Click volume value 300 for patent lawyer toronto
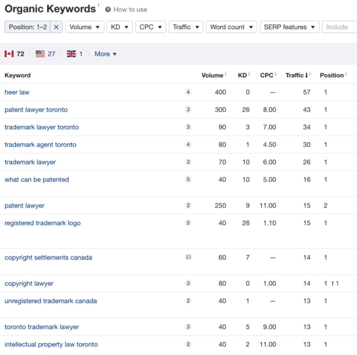This screenshot has height=355, width=357. tap(220, 110)
